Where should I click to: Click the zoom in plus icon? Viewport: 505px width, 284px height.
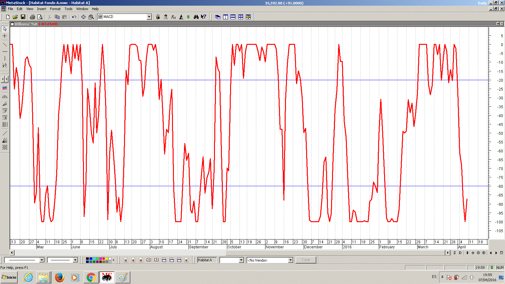click(x=484, y=253)
